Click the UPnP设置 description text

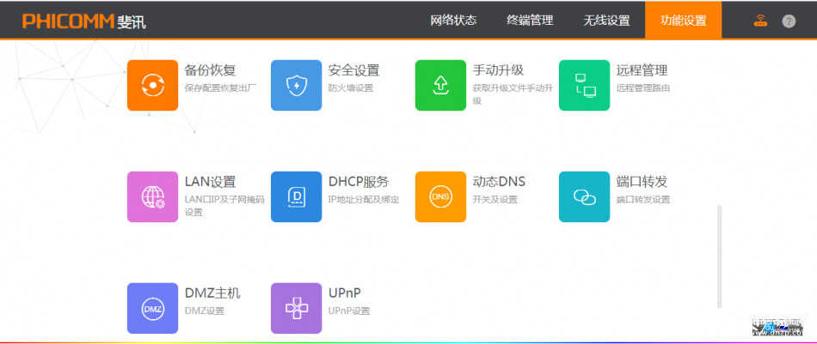point(349,311)
